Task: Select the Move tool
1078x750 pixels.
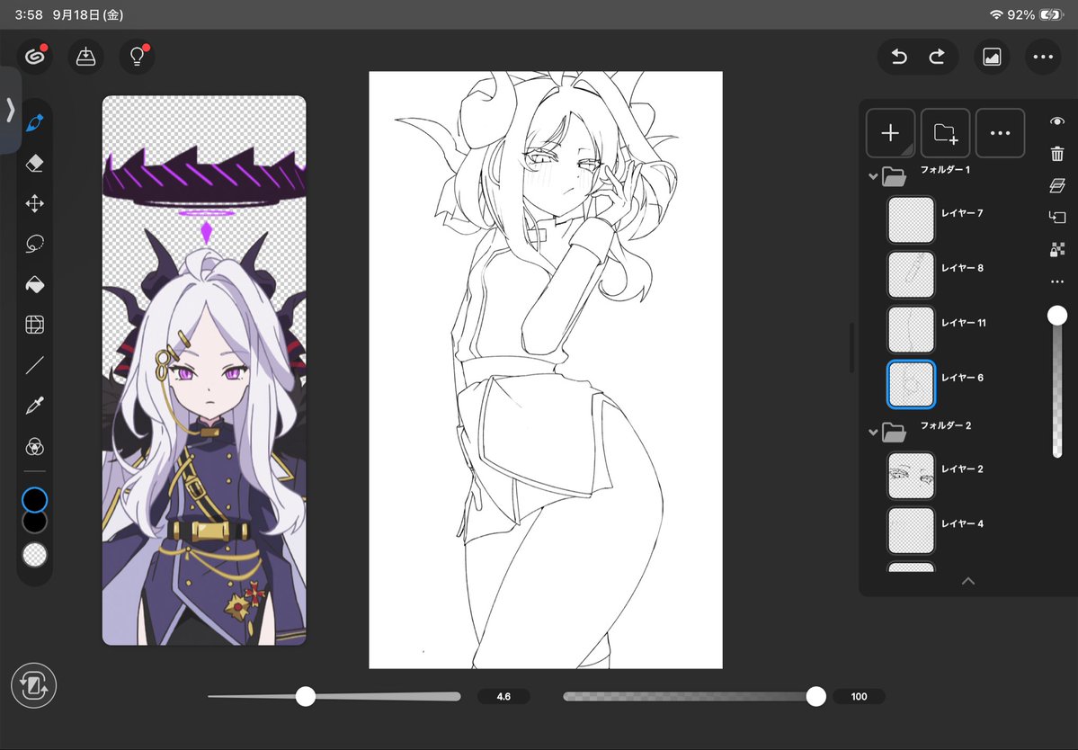Action: click(34, 203)
